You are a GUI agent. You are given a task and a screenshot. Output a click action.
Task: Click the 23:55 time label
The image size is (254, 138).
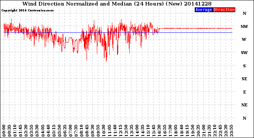pyautogui.click(x=232, y=131)
